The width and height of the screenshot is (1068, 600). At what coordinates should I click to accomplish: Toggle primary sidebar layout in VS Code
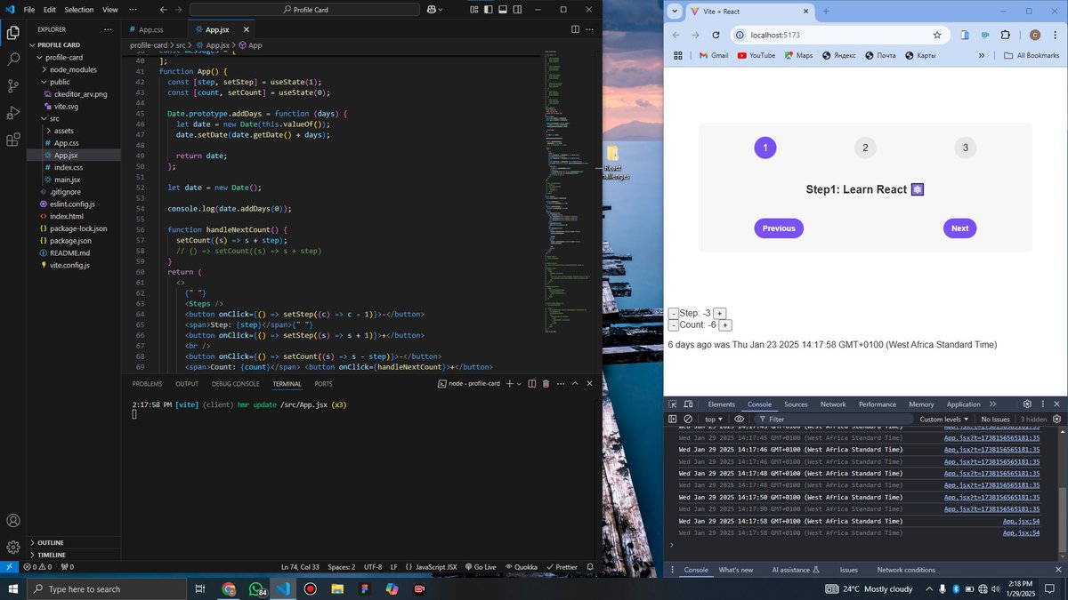click(x=488, y=10)
